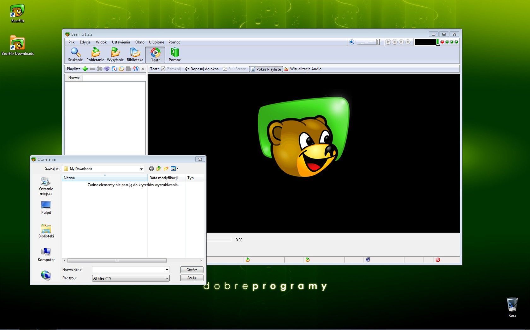The height and width of the screenshot is (330, 530).
Task: Click Dopasuj do okna
Action: pos(202,69)
